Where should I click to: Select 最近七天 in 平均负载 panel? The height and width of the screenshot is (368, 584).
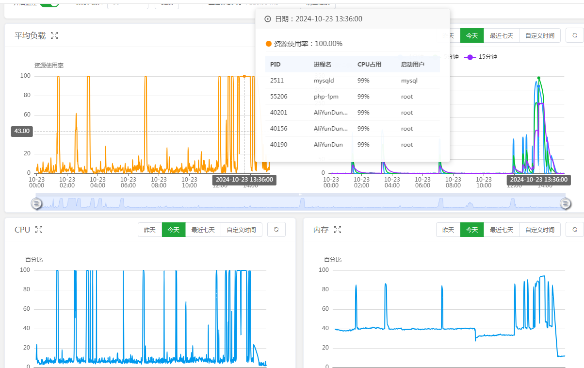(x=502, y=35)
